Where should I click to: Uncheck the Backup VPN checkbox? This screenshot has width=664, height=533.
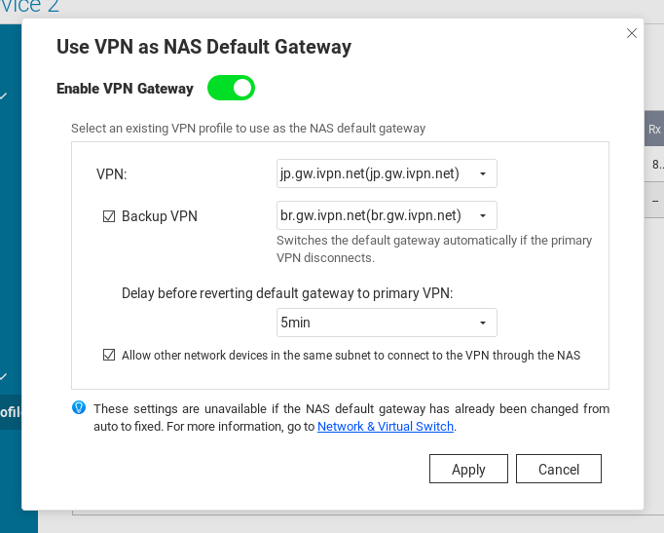point(109,216)
